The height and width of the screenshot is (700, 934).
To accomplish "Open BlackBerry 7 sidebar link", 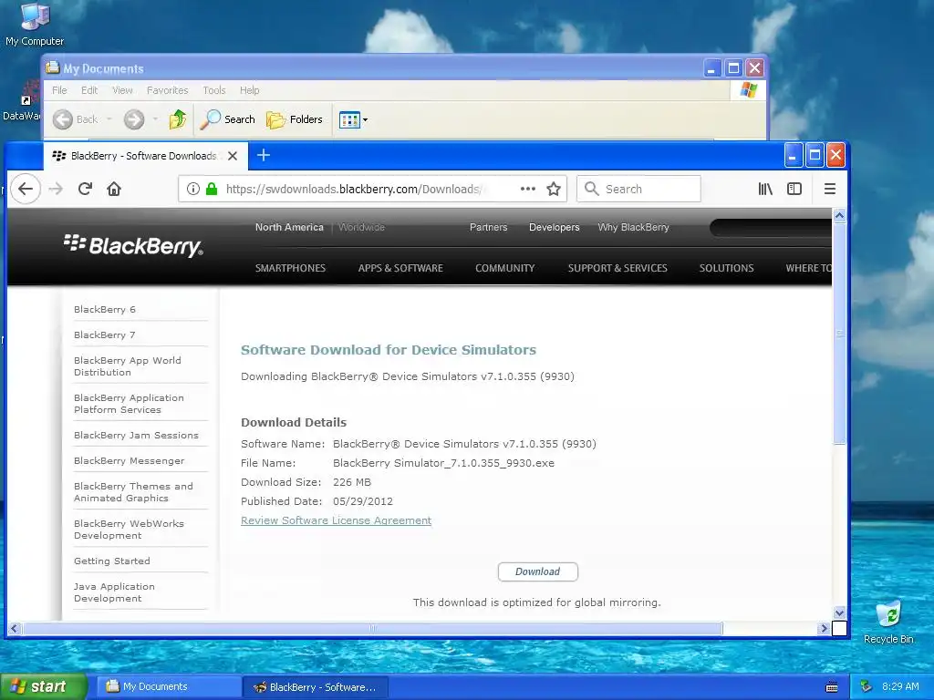I will coord(105,335).
